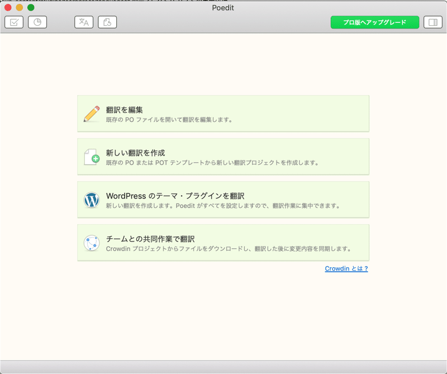
Task: Click the translation statistics clock icon
Action: pos(37,22)
